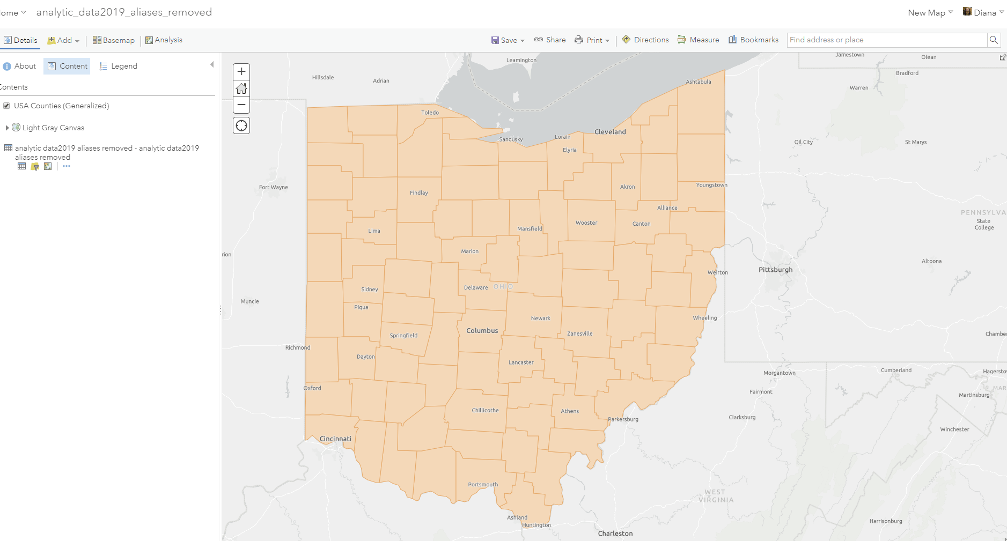Click the Find my location button

pyautogui.click(x=241, y=125)
